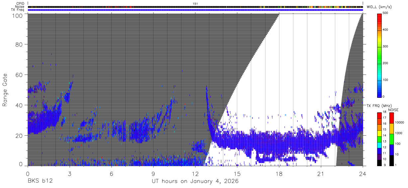
Task: Click the blue TX Freq indicator bar
Action: pyautogui.click(x=195, y=10)
